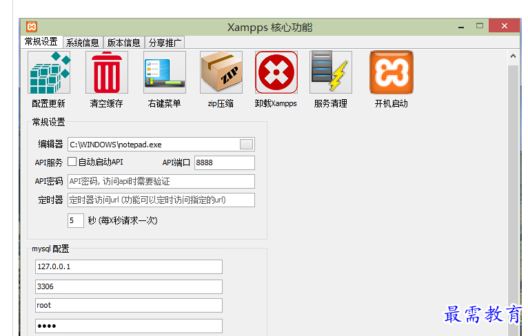528x336 pixels.
Task: Open the 配置更新 config update icon
Action: click(49, 72)
